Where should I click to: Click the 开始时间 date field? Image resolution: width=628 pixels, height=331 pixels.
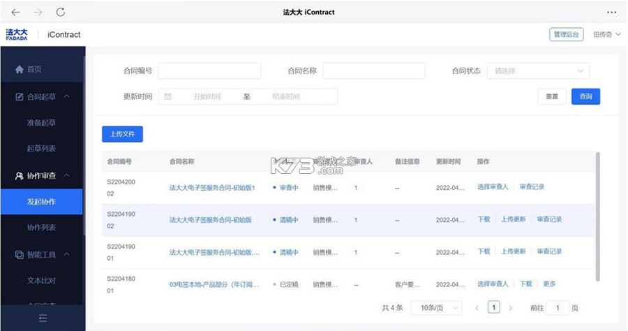pos(207,96)
